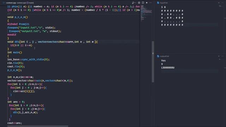Image resolution: width=226 pixels, height=127 pixels.
Task: Click the grid row containing 'B' in inputf.txt
Action: 172,18
